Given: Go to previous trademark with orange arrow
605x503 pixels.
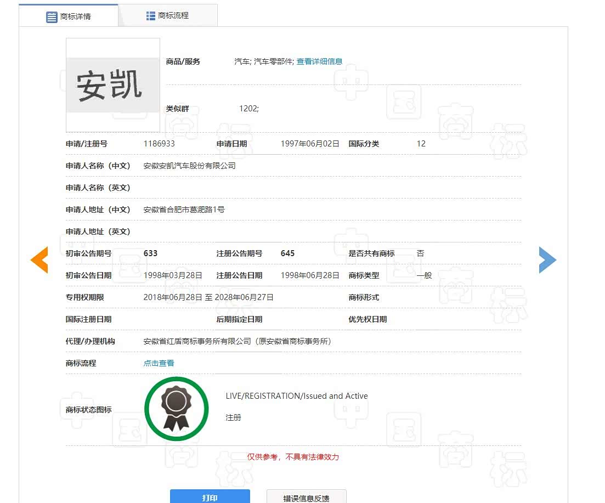Looking at the screenshot, I should coord(39,260).
